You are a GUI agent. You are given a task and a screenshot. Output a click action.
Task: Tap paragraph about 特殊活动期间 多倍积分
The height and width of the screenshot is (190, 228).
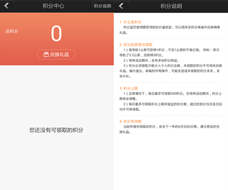151,61
